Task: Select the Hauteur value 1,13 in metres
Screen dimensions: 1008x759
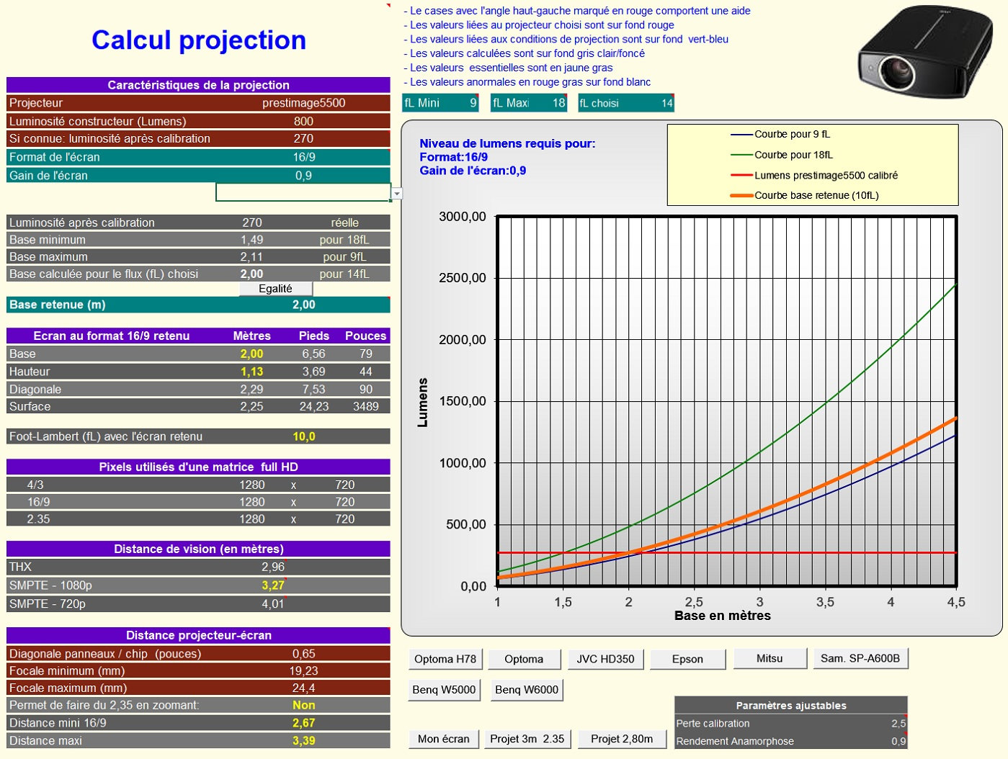Action: tap(252, 372)
